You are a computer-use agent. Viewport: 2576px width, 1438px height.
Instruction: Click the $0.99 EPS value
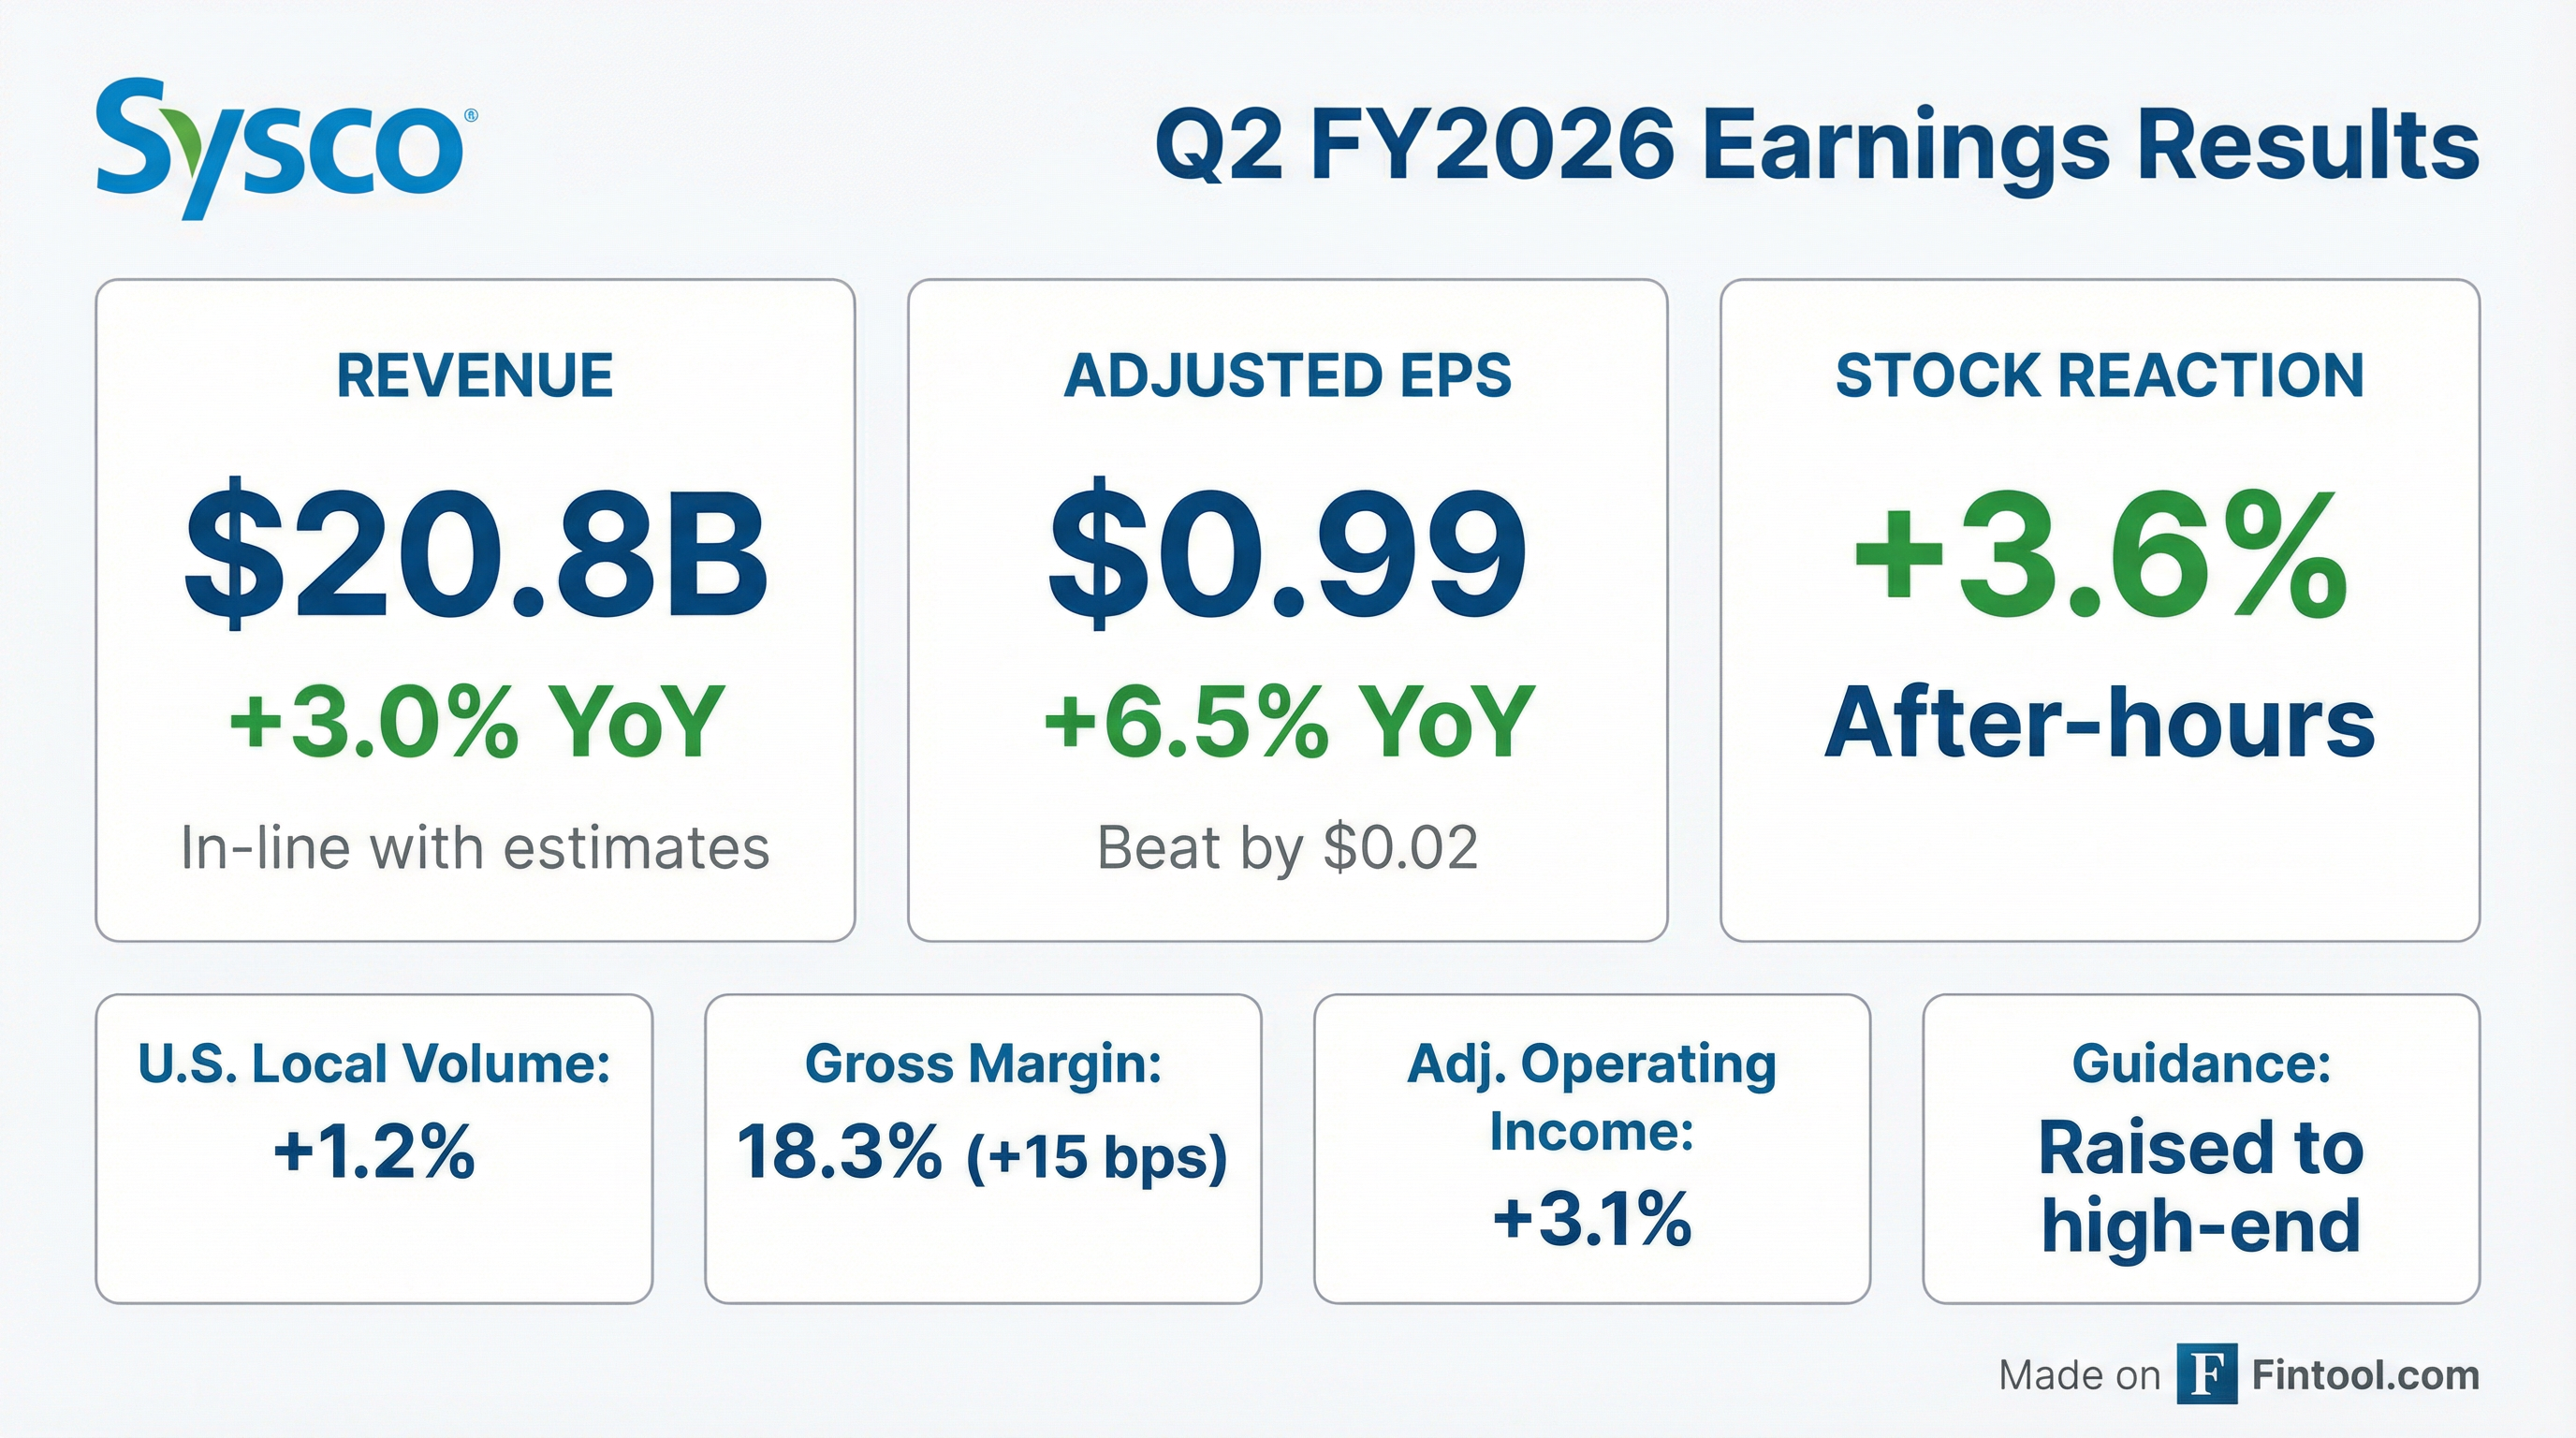pos(1287,553)
